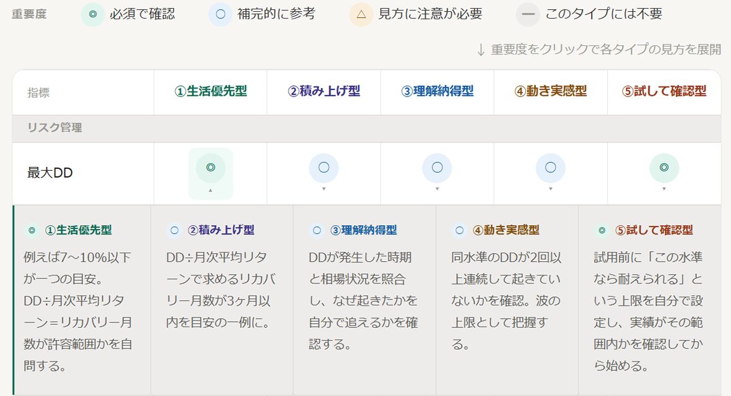Click the circle icon beside ②積み上げ型 detail heading
This screenshot has width=731, height=396.
click(174, 230)
